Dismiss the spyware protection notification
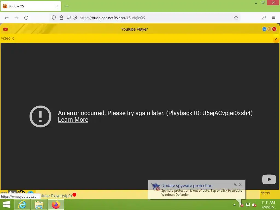Screen dimensions: 280x210 tap(240, 185)
